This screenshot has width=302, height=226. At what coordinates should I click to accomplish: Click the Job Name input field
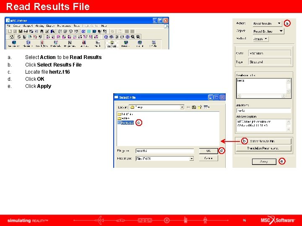point(264,110)
